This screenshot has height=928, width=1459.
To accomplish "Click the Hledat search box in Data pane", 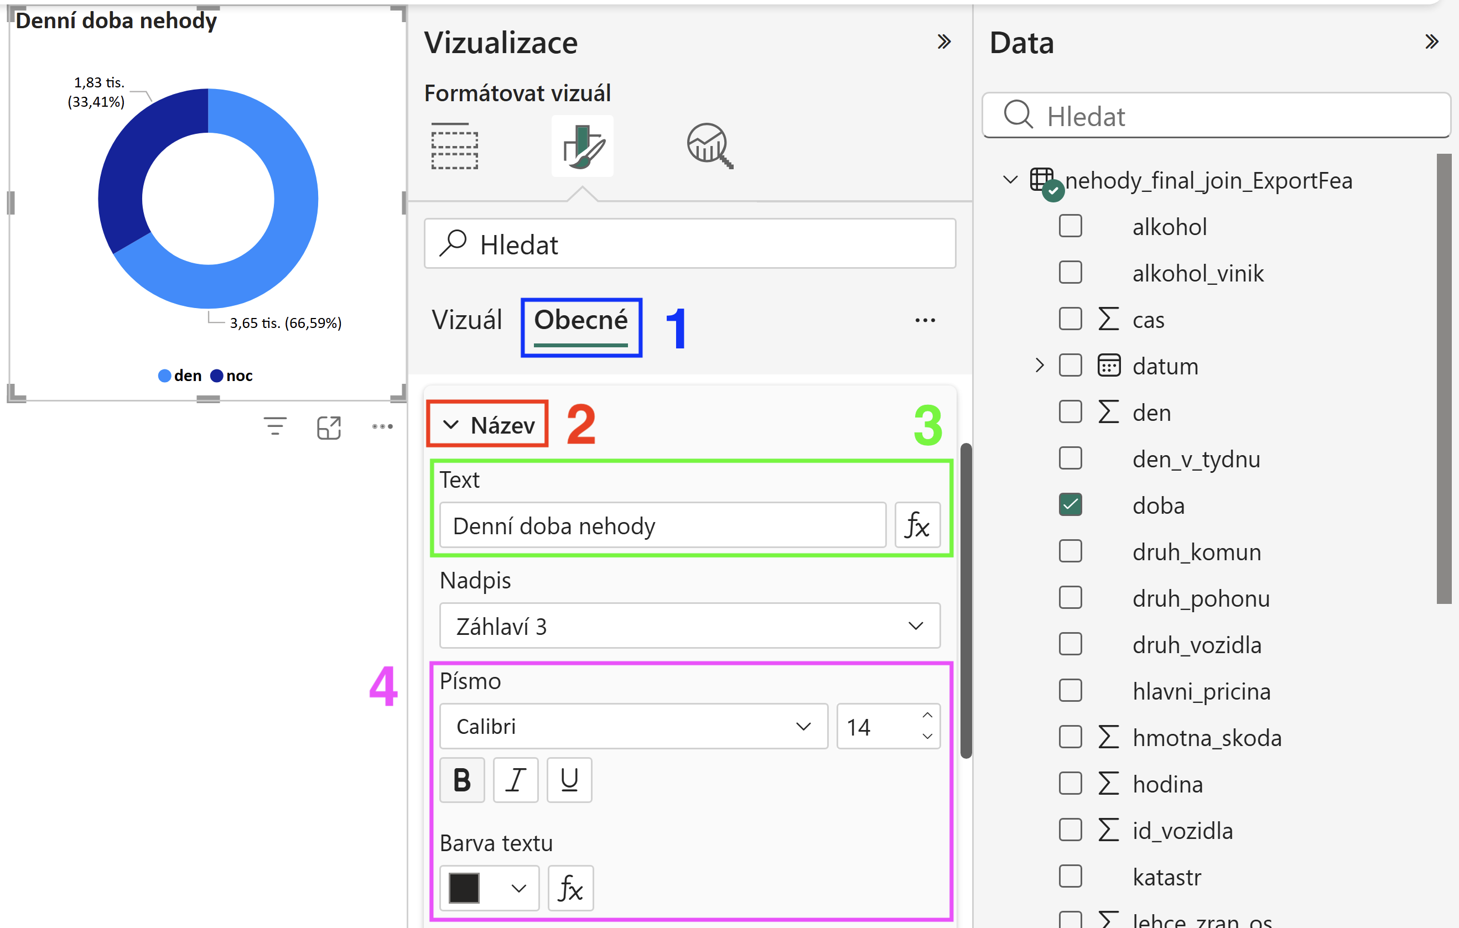I will [1216, 115].
